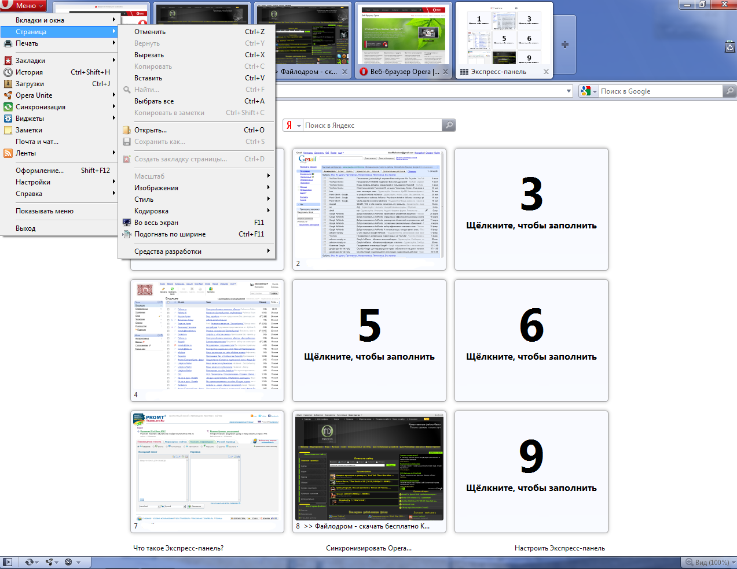Focus the Поиск в Google search field
737x569 pixels.
point(660,91)
